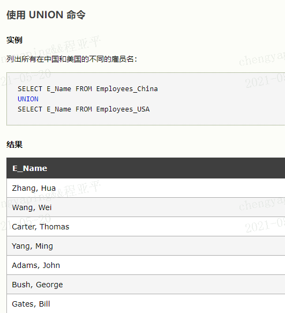Click the FROM keyword on first line
Screen dimensions: 285x313
pyautogui.click(x=84, y=89)
